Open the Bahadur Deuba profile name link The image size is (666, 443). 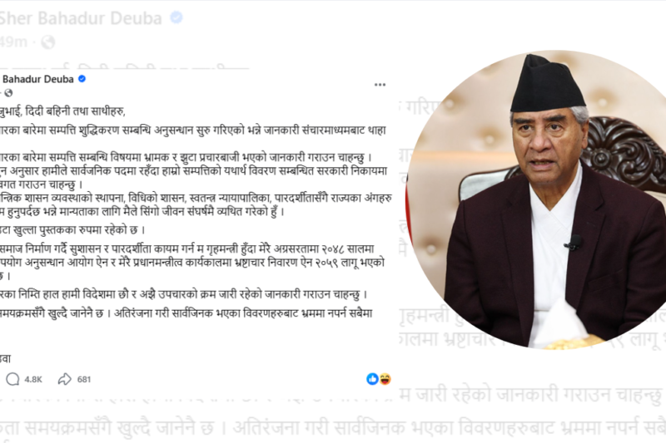(x=37, y=79)
